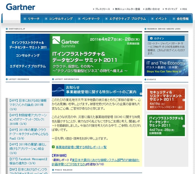Image resolution: width=195 pixels, height=174 pixels.
Task: Open 【APP】日本におけるBIと情報マネジメントの論点 article
Action: (28, 105)
